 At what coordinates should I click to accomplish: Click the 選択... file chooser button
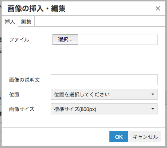(x=65, y=39)
